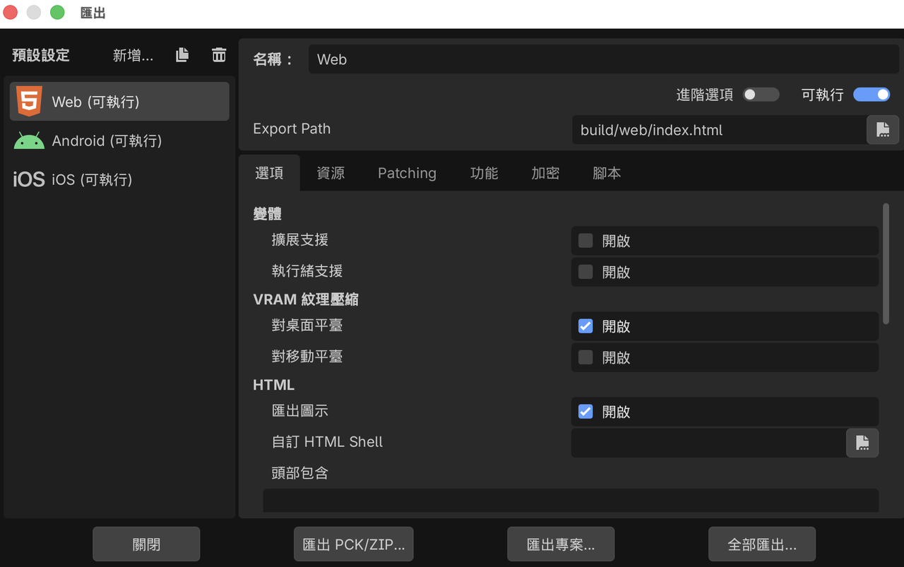Image resolution: width=904 pixels, height=567 pixels.
Task: Click the HTML5 logo of Web preset
Action: point(29,102)
